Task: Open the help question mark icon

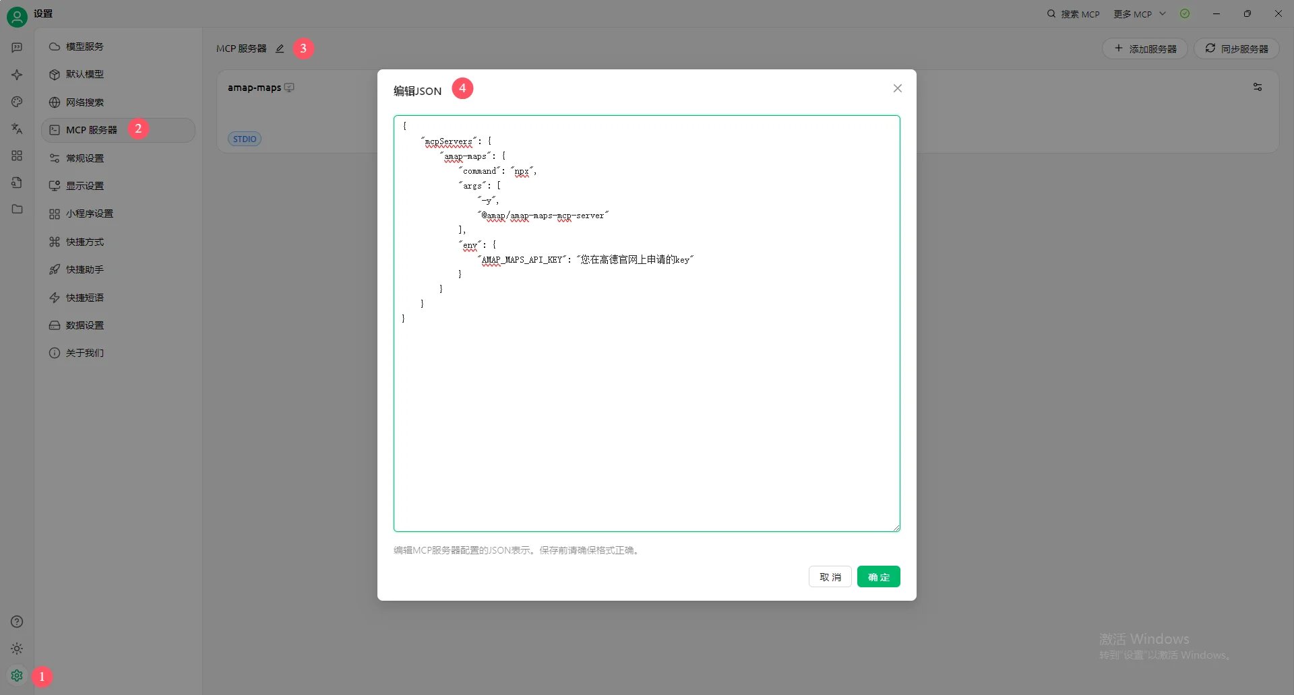Action: coord(17,622)
